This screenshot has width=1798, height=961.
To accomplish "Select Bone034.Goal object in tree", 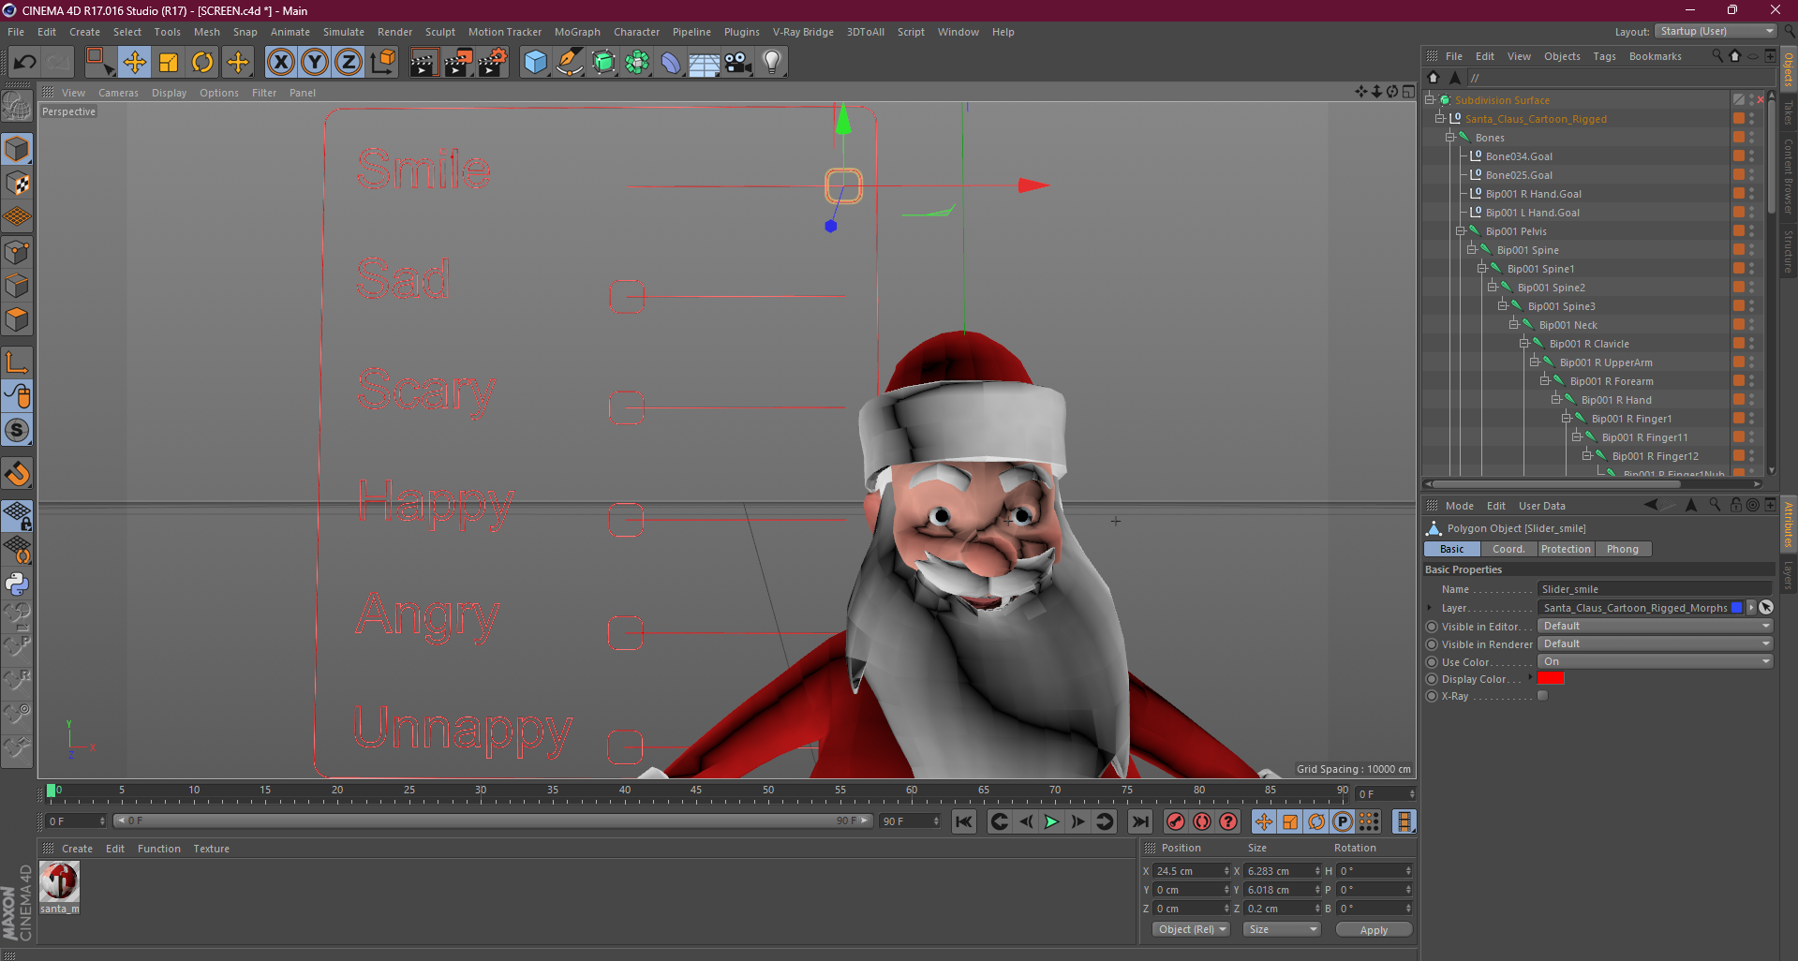I will [x=1519, y=156].
